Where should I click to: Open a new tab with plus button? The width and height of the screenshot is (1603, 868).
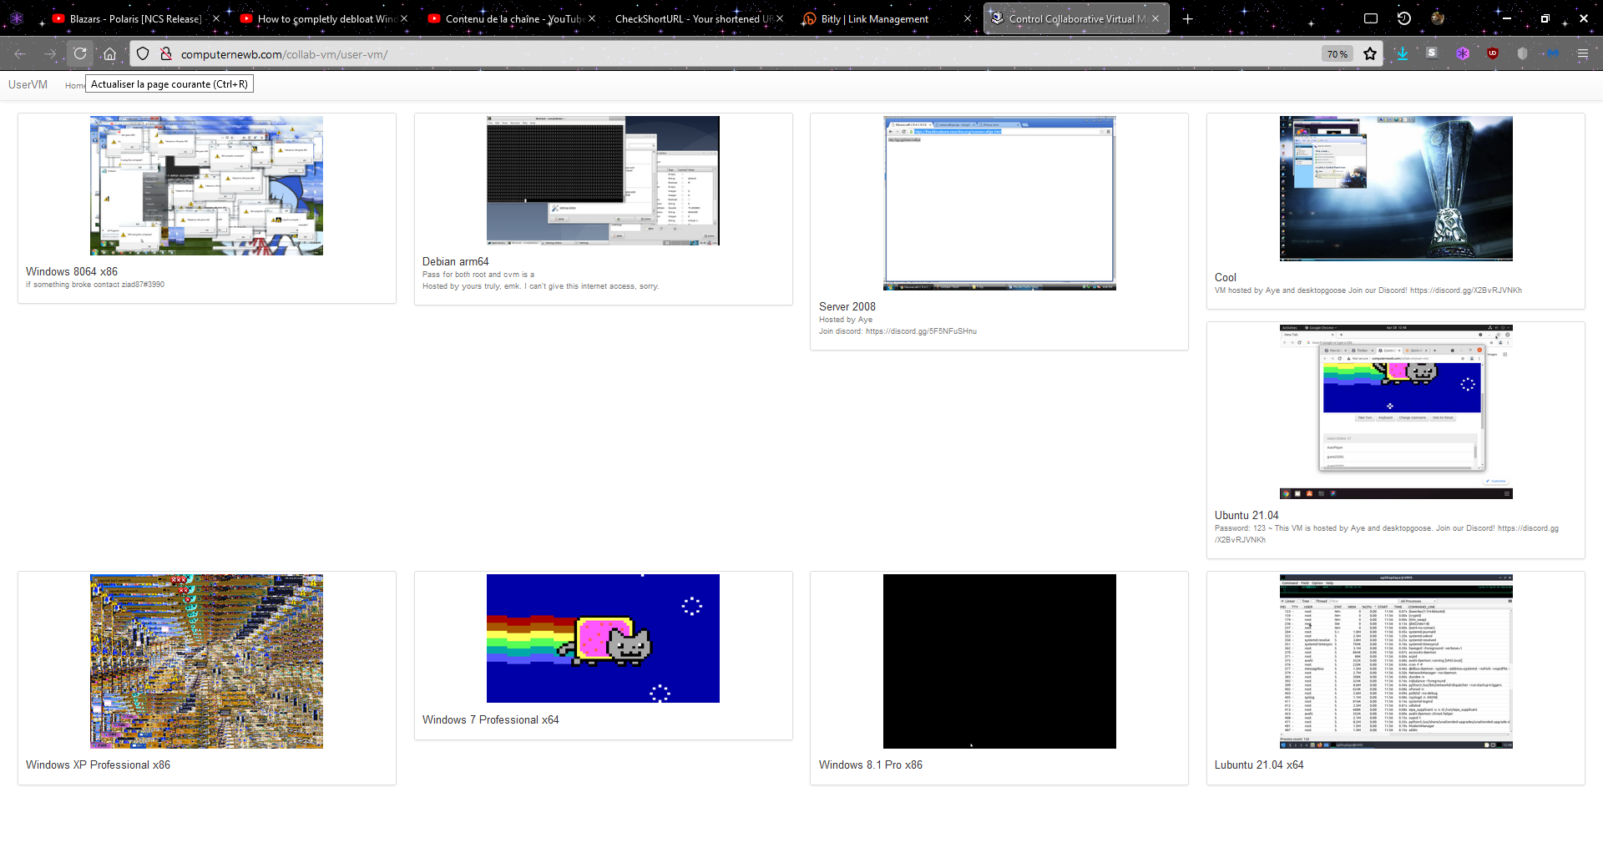point(1187,18)
